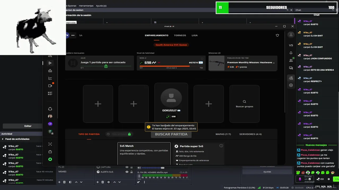Add a new scene with the plus icon
Viewport: 339px width, 190px height.
click(x=59, y=182)
